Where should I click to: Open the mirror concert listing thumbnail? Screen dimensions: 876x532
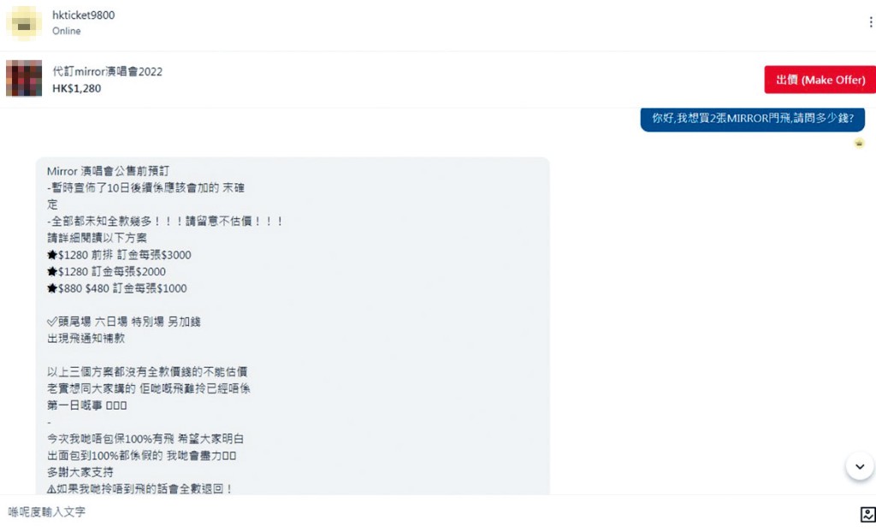24,78
